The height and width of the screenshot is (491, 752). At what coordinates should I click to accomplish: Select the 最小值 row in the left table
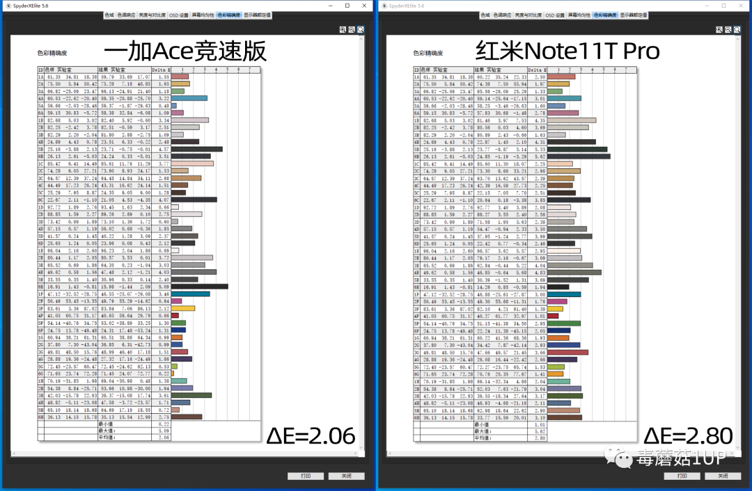[x=104, y=424]
